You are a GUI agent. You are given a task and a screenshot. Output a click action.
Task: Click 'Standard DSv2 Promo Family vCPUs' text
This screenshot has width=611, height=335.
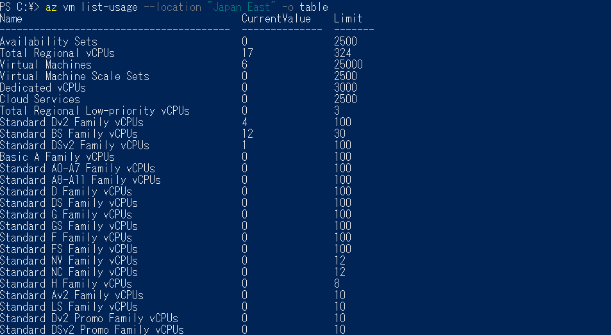[92, 330]
